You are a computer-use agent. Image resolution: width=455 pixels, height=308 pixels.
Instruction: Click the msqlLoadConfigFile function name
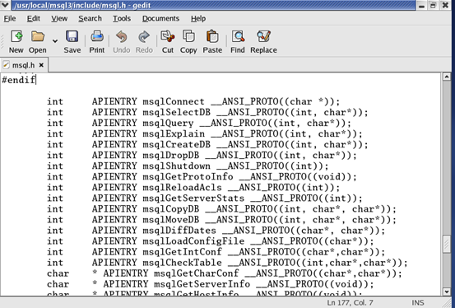(193, 241)
